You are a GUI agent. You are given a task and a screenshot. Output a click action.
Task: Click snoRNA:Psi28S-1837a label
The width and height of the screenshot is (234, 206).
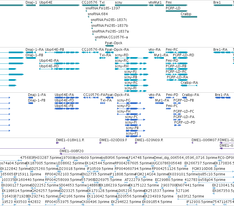coord(111,31)
